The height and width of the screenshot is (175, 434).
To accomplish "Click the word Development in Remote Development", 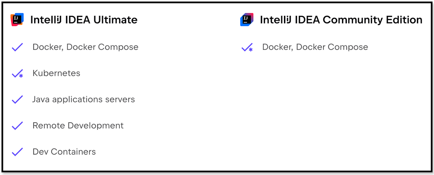I will (95, 126).
